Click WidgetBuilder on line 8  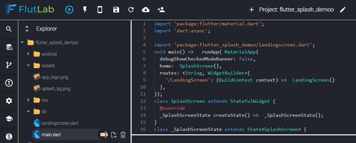click(x=226, y=73)
